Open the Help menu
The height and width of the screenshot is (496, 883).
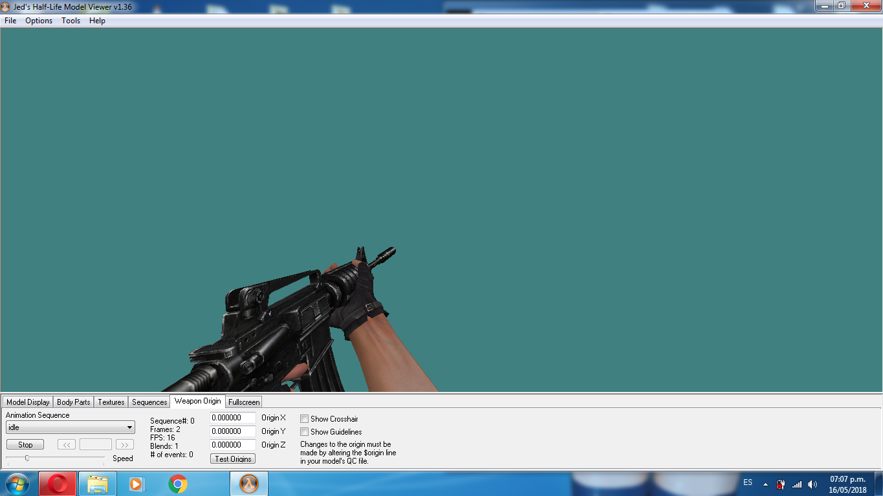(x=97, y=21)
